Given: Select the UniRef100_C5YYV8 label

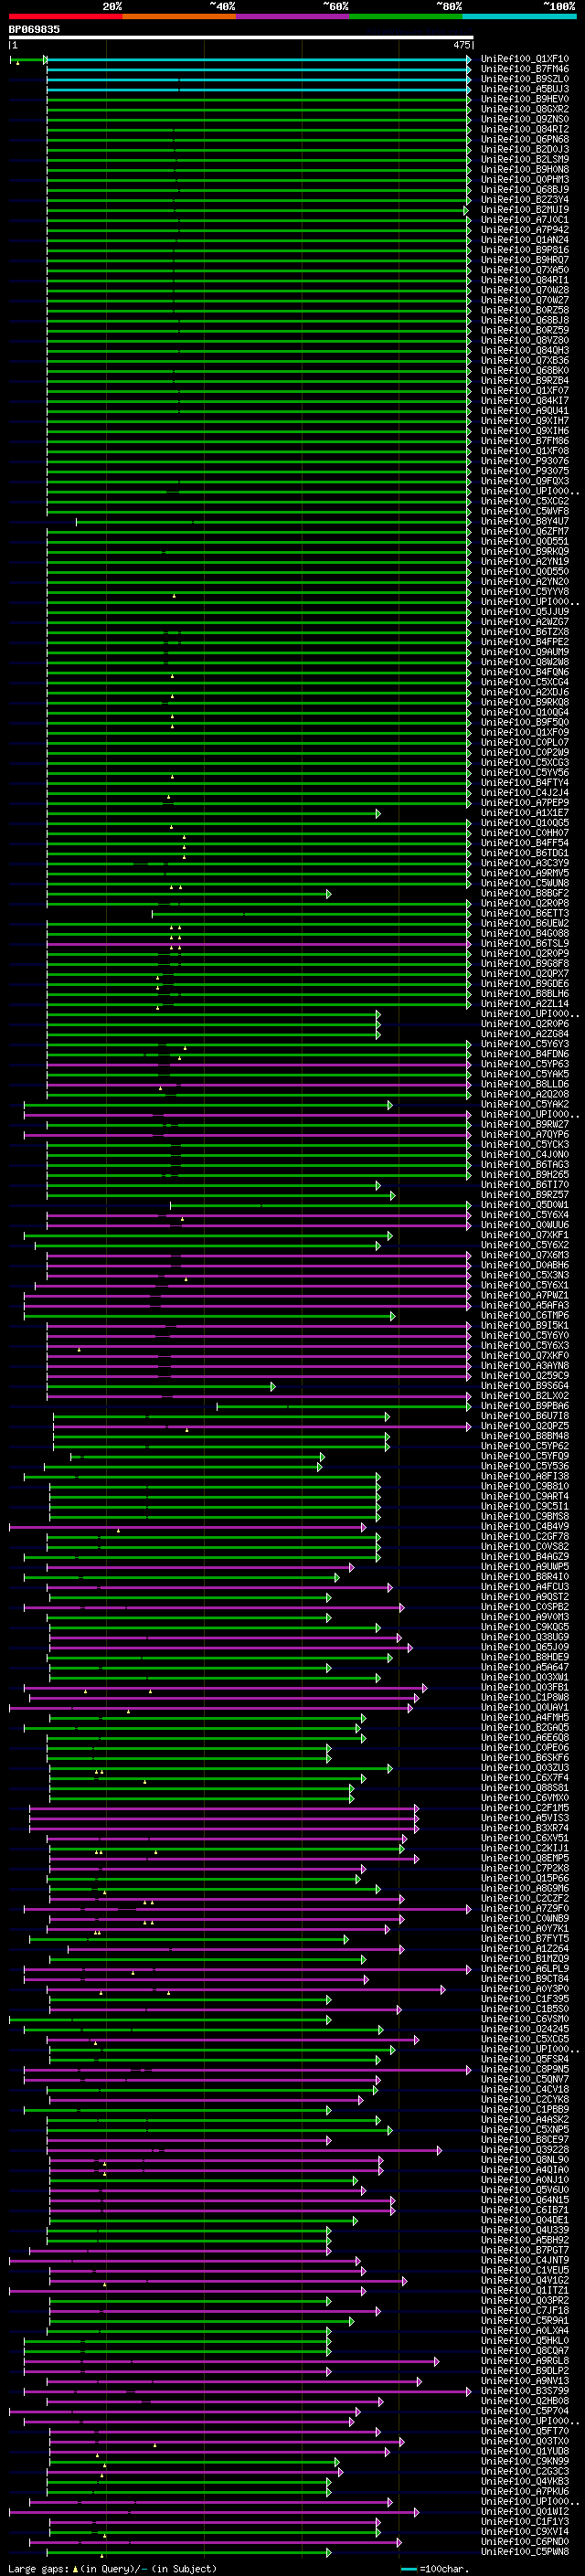Looking at the screenshot, I should tap(524, 592).
